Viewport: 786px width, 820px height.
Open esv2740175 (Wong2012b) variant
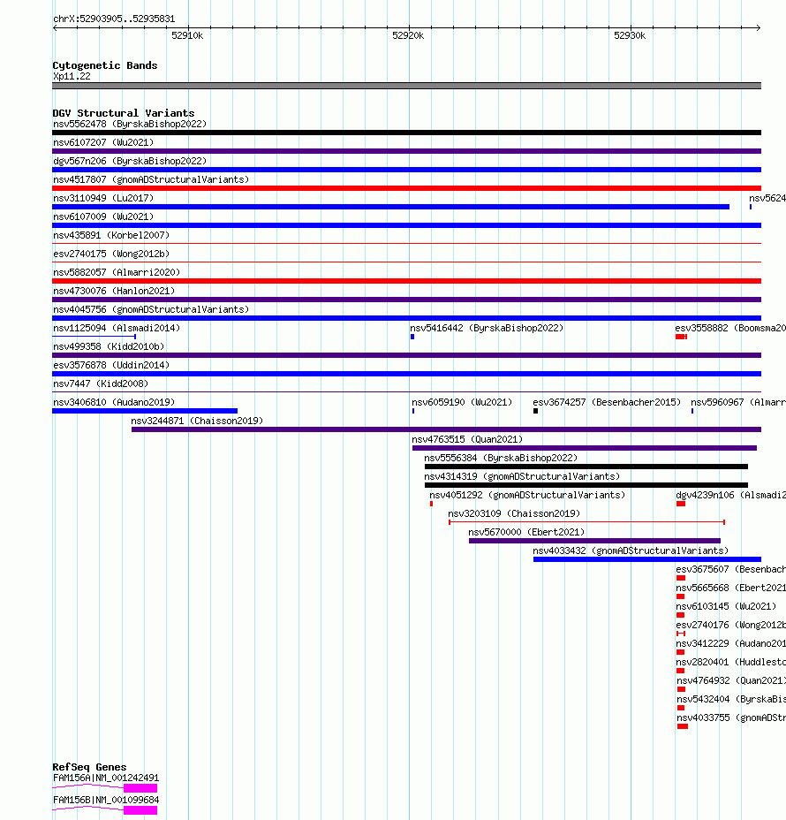[111, 254]
